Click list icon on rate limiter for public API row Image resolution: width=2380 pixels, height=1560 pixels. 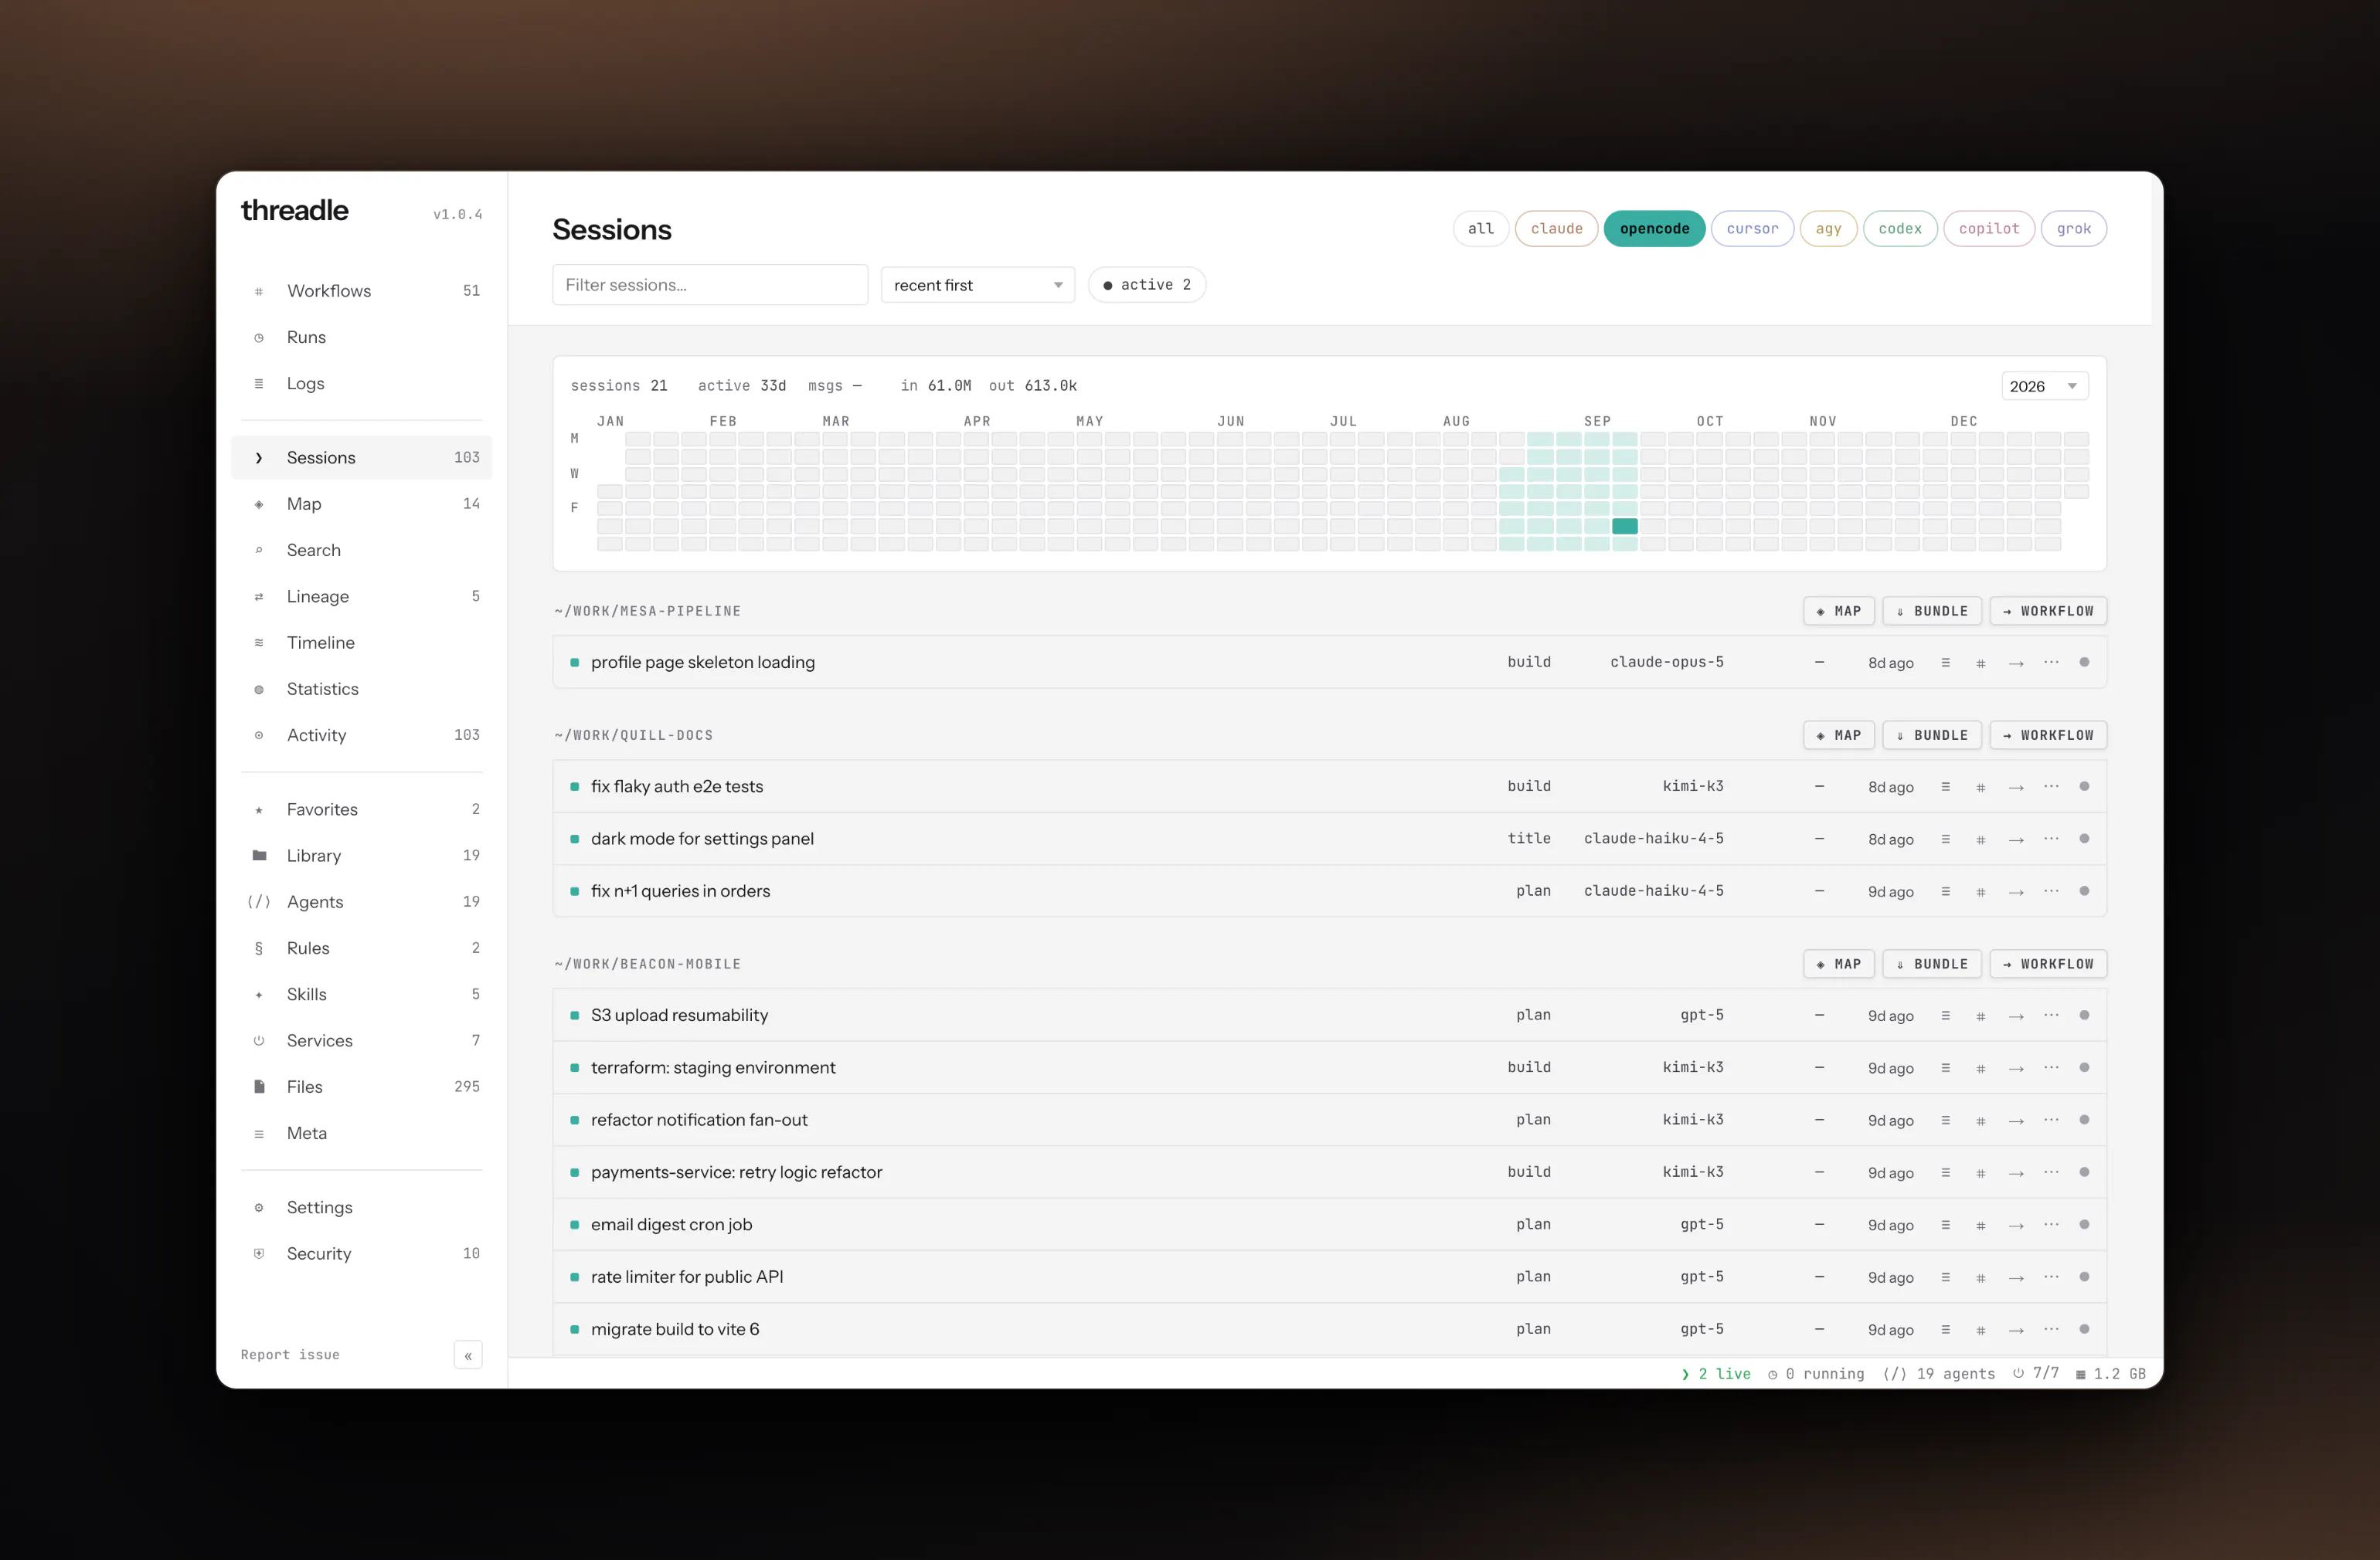[x=1945, y=1277]
